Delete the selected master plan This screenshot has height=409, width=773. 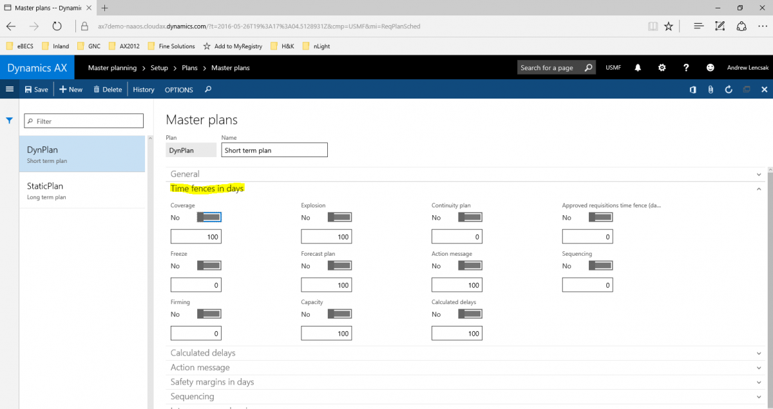pyautogui.click(x=108, y=90)
